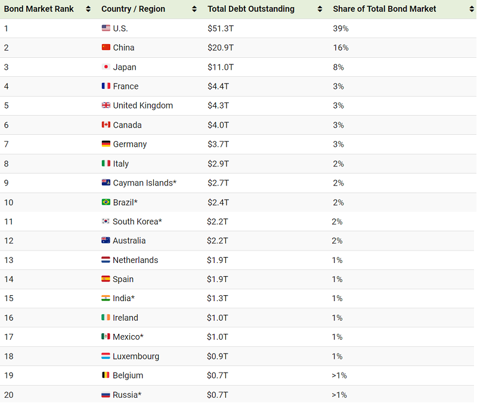Screen dimensions: 477x406
Task: Click the Brazil flag icon
Action: (106, 202)
